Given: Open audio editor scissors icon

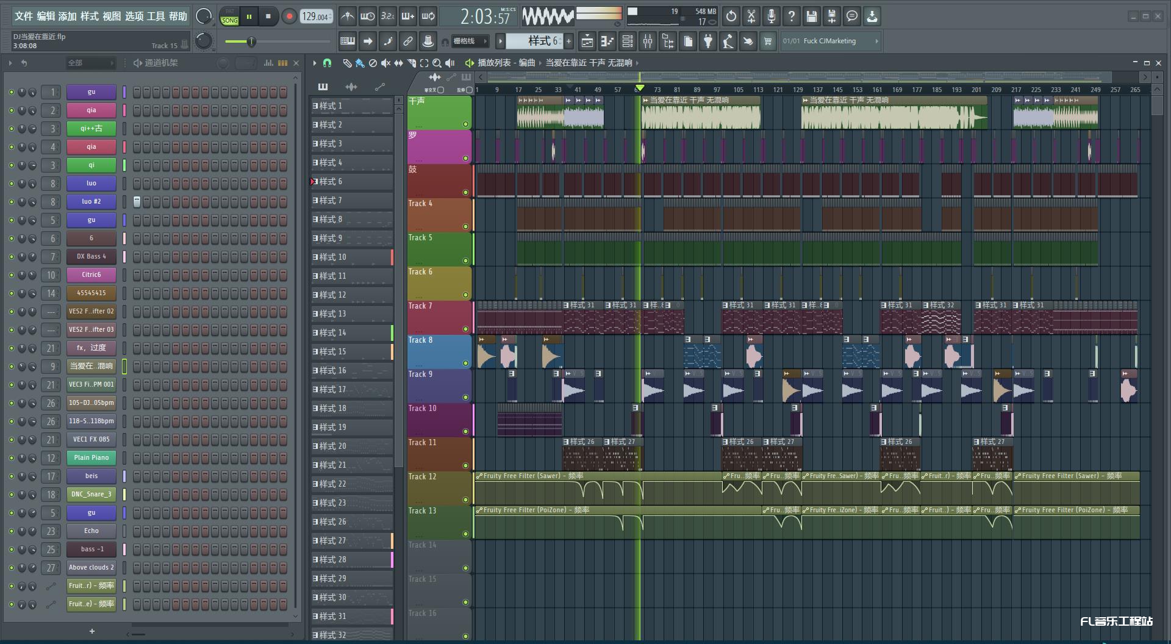Looking at the screenshot, I should pyautogui.click(x=751, y=16).
